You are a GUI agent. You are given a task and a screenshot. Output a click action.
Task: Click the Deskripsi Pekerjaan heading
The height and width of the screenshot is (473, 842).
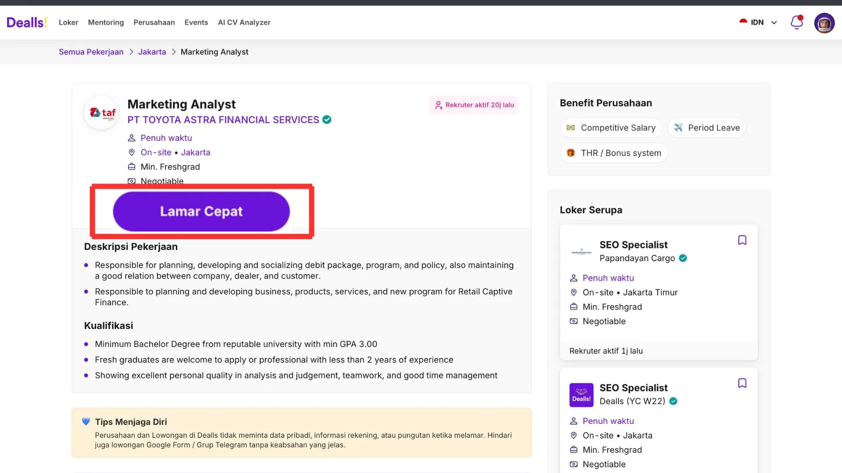(x=131, y=247)
